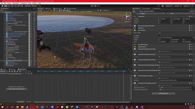Open the Navigation tab in Inspector area
The image size is (195, 109).
146,8
